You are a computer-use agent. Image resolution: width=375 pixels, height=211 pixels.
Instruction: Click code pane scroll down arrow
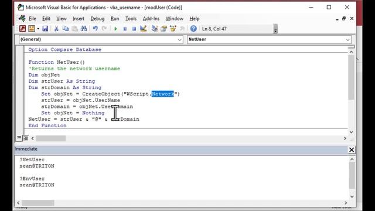[351, 132]
